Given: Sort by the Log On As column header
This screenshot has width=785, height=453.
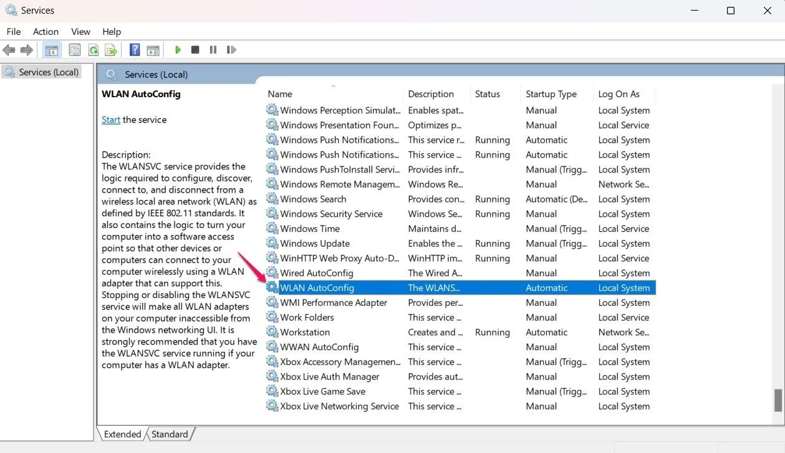Looking at the screenshot, I should tap(624, 94).
